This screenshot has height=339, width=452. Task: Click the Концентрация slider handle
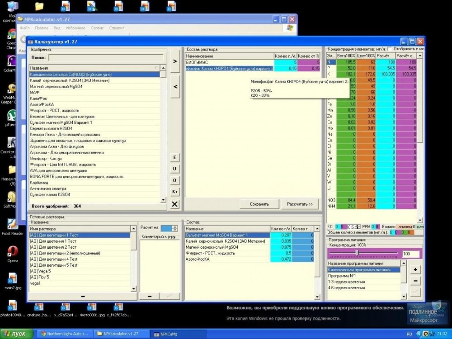pyautogui.click(x=357, y=253)
